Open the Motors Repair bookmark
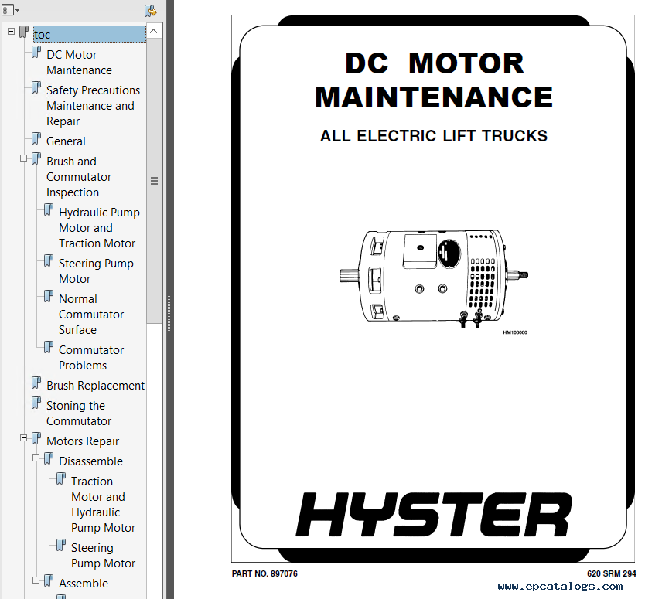The height and width of the screenshot is (599, 662). click(x=83, y=441)
